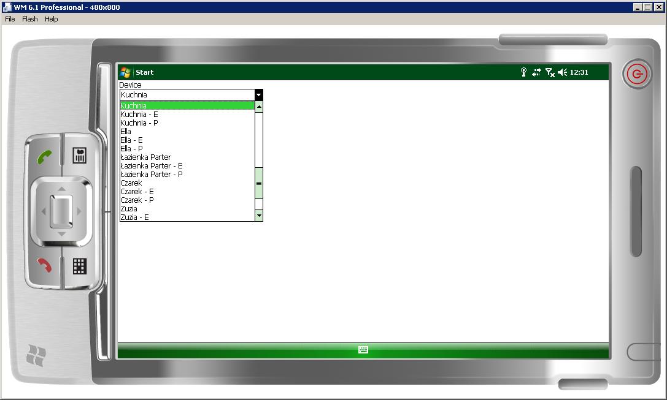Image resolution: width=667 pixels, height=400 pixels.
Task: Click the contacts hardware button icon
Action: [x=80, y=156]
